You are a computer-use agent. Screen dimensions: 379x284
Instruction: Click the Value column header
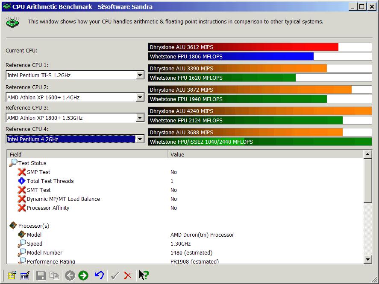pyautogui.click(x=265, y=154)
